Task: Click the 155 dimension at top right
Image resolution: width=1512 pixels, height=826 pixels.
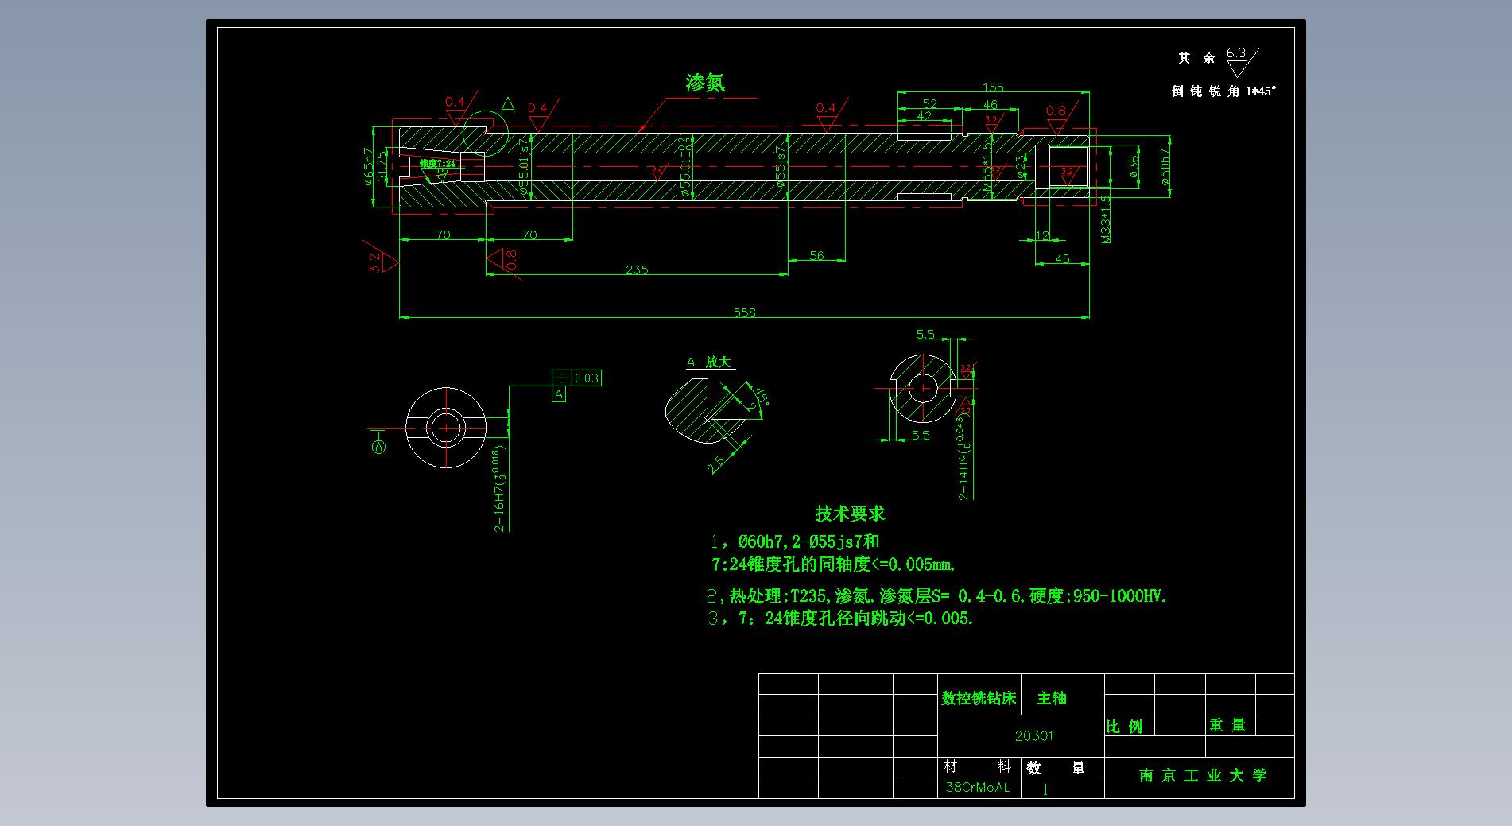Action: pos(993,87)
